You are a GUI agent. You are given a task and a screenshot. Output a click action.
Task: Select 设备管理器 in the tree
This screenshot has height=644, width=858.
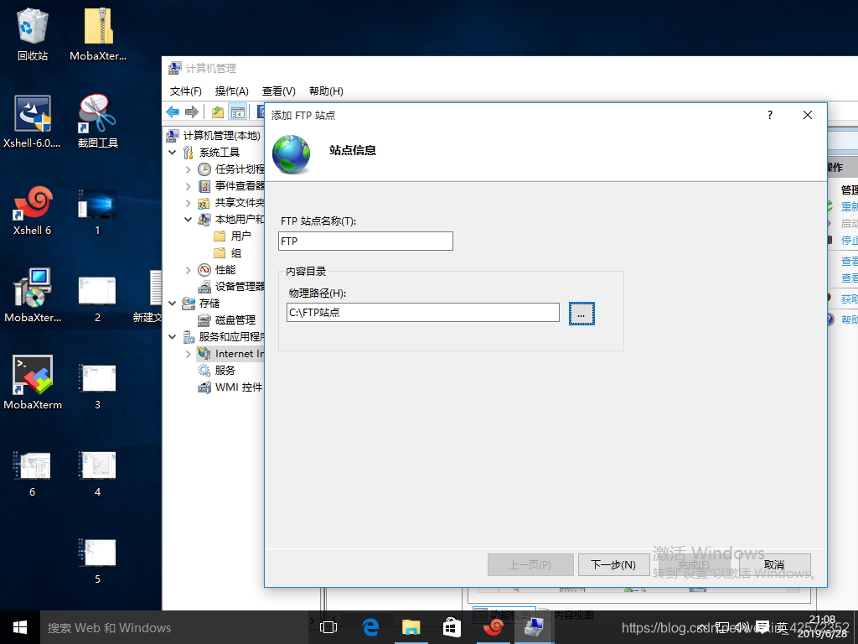(x=240, y=287)
